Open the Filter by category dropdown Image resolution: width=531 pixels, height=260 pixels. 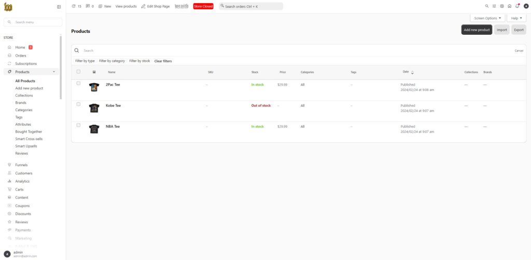click(x=112, y=61)
